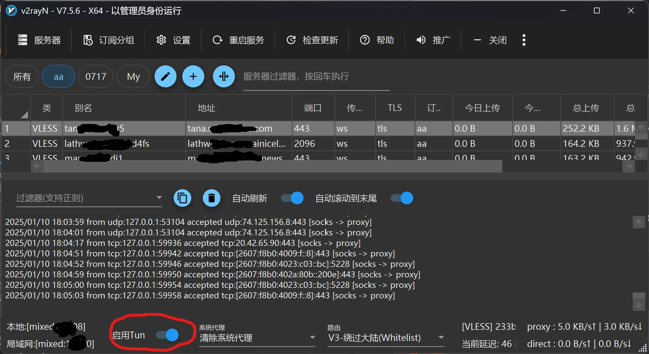Select server row 2 with port 2096
Screen dimensions: 649x354
click(x=318, y=144)
